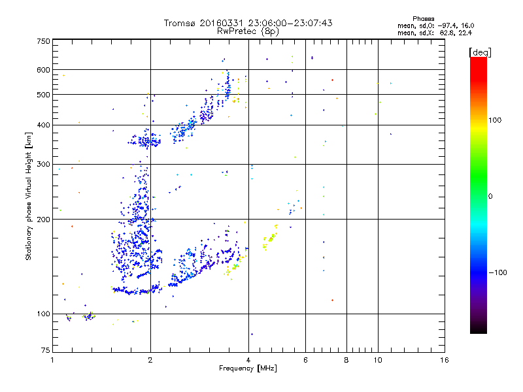This screenshot has width=523, height=392.
Task: Click the y-axis '600' tick label
Action: (x=43, y=70)
